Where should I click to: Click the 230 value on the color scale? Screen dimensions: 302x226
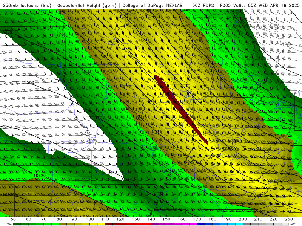289,219
